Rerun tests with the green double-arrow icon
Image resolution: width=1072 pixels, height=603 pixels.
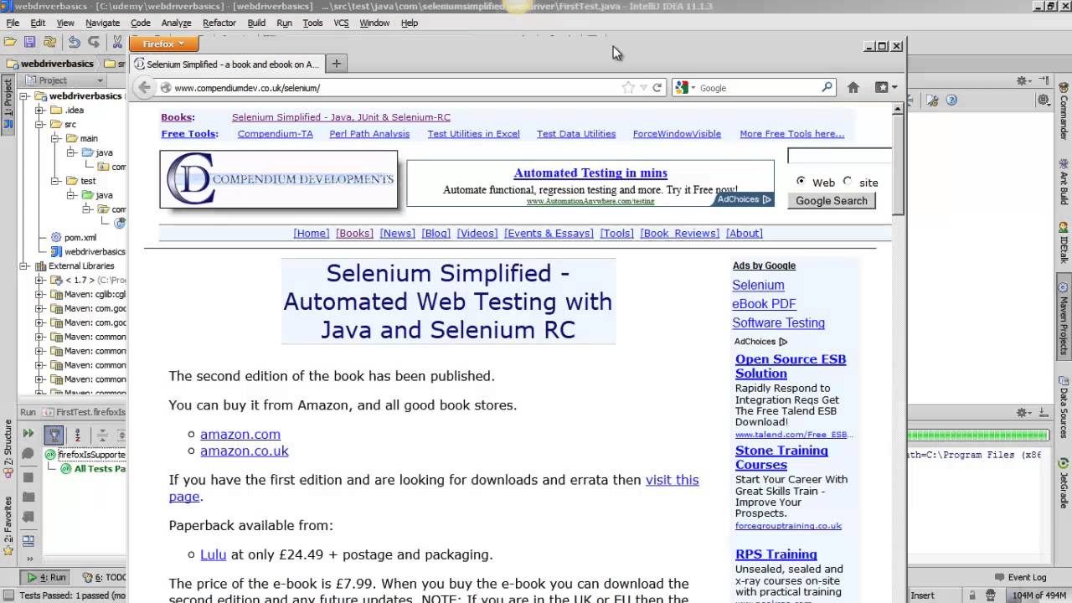click(x=28, y=434)
